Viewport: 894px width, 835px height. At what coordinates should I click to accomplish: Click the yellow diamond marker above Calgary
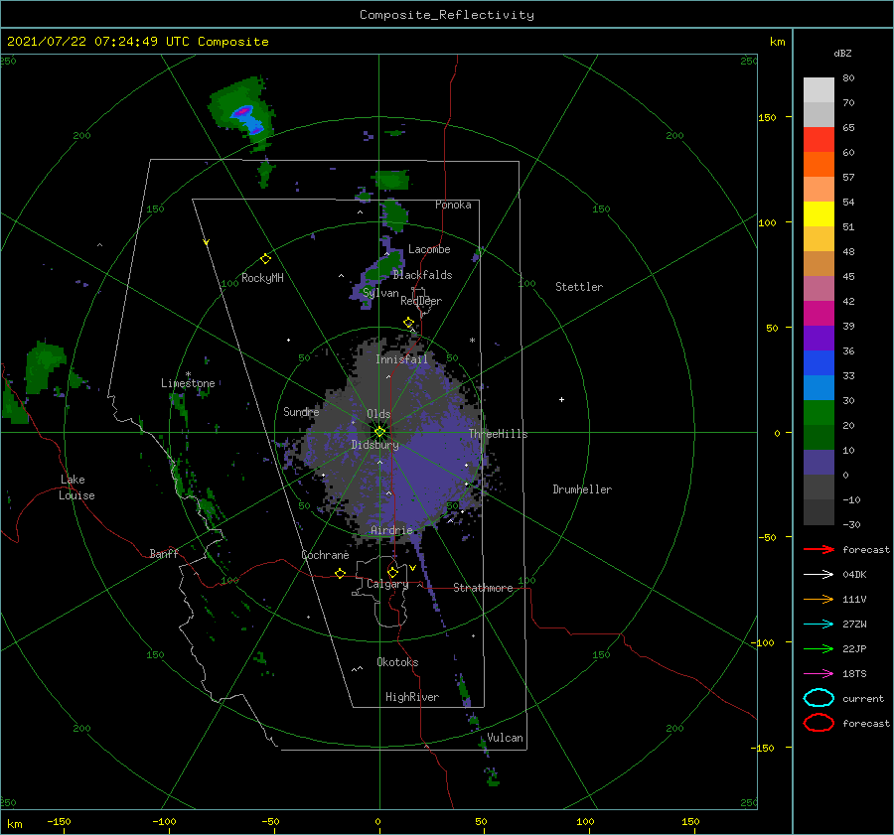392,572
